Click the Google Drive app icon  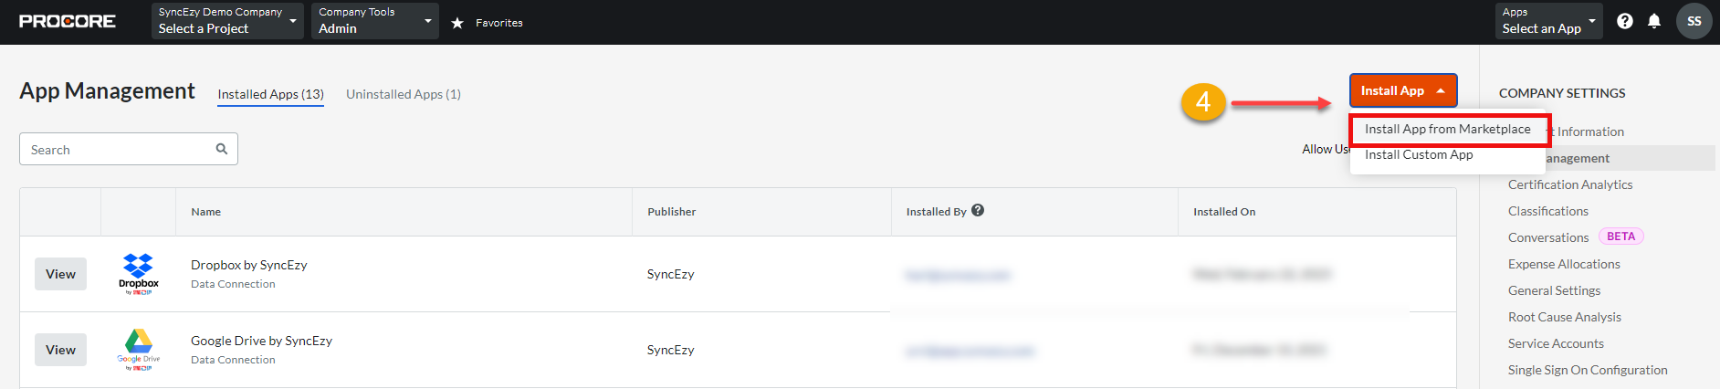[x=139, y=350]
